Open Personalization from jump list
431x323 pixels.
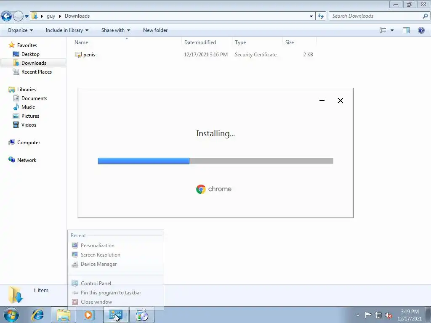(x=98, y=246)
